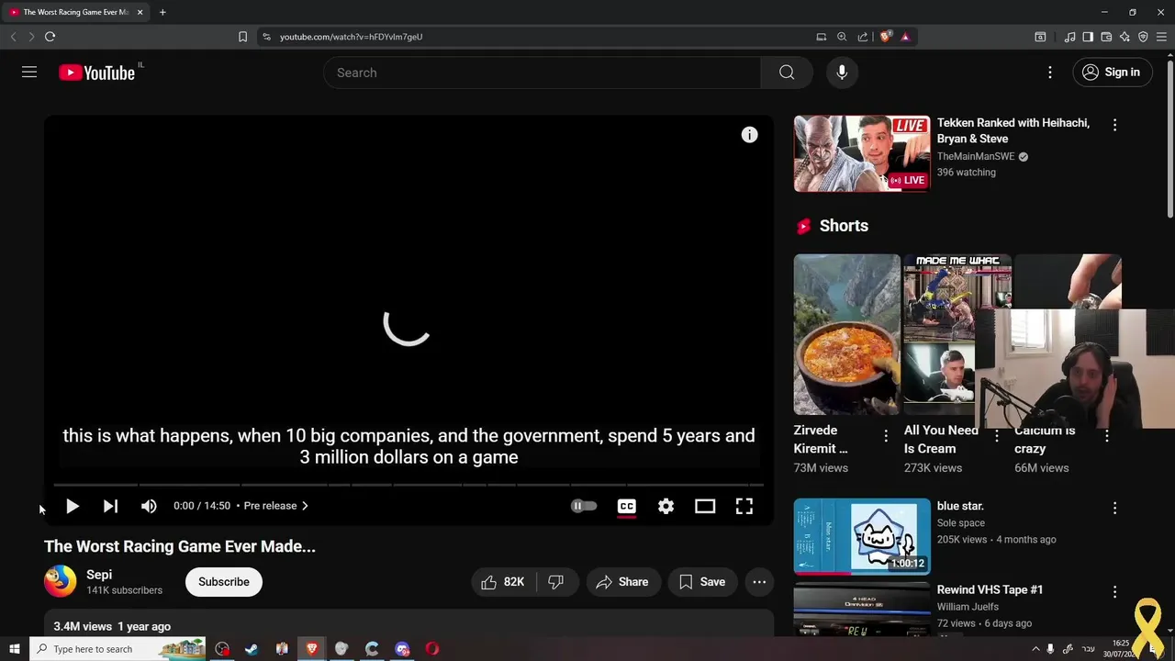
Task: Skip to next video
Action: [x=110, y=506]
